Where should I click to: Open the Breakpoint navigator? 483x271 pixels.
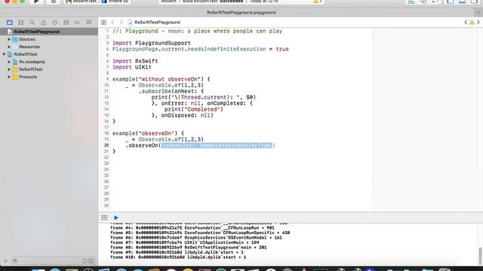tap(77, 22)
